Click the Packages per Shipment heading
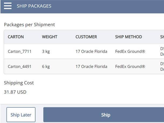Viewport: 164px width, 123px height. tap(29, 24)
